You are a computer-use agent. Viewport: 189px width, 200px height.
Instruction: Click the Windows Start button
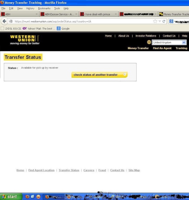[x=11, y=196]
